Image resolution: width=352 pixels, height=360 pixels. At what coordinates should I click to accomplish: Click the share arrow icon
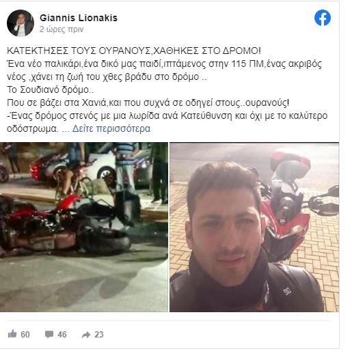click(86, 335)
